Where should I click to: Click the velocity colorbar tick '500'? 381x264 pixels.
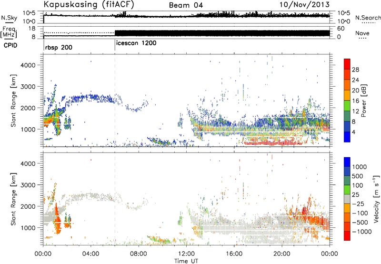click(x=357, y=176)
